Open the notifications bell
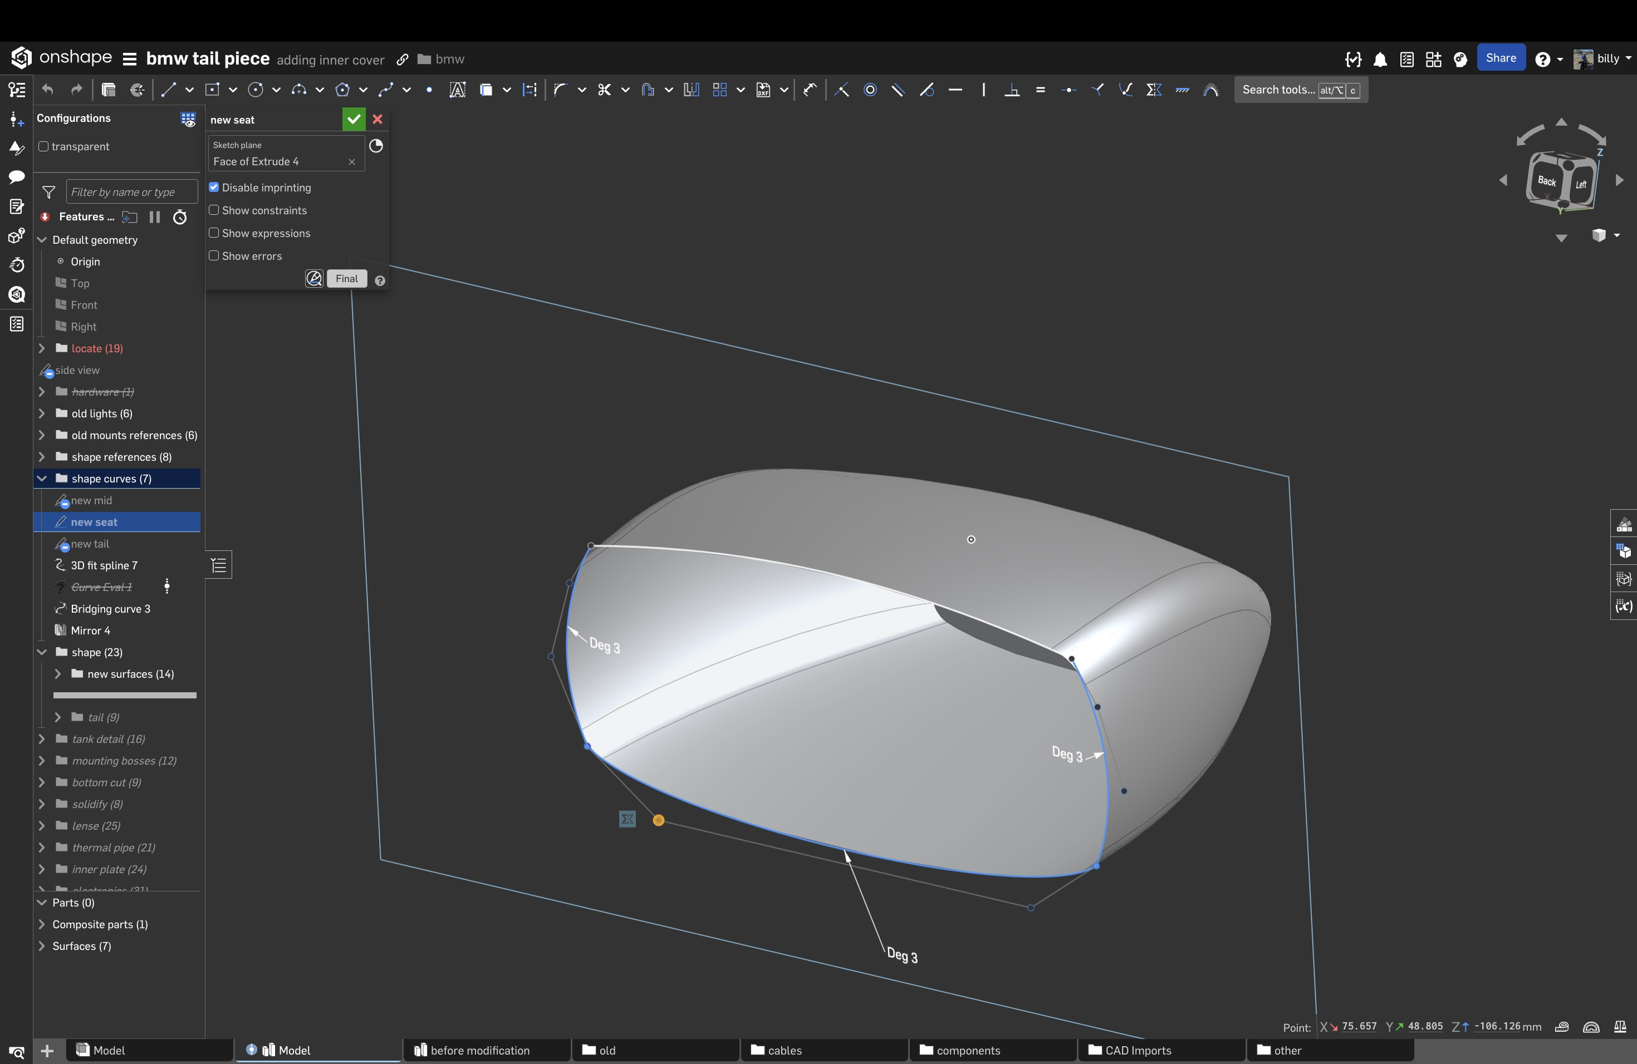Viewport: 1637px width, 1064px height. 1380,60
